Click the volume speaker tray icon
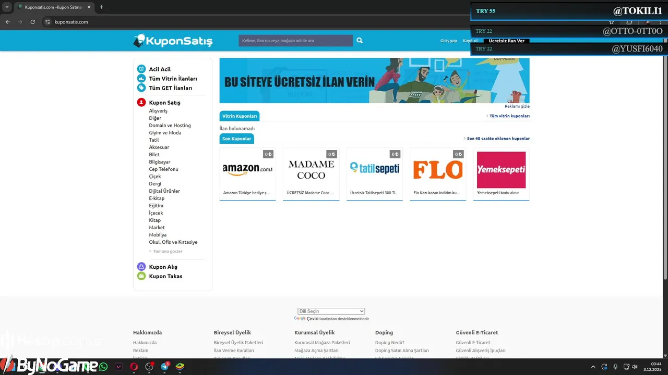668x375 pixels. (x=635, y=367)
